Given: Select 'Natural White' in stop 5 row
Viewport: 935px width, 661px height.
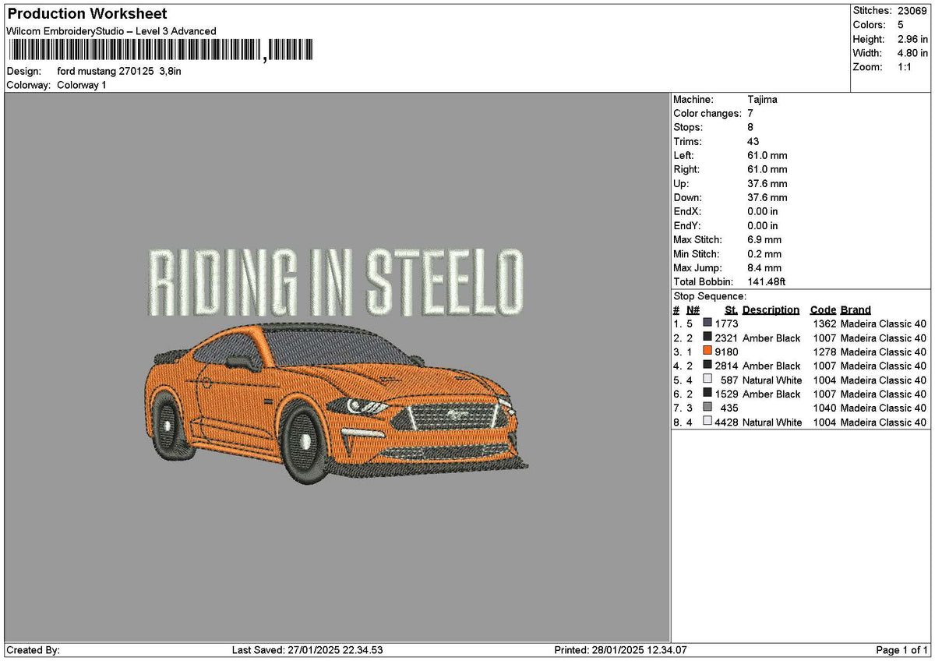Looking at the screenshot, I should click(x=772, y=380).
